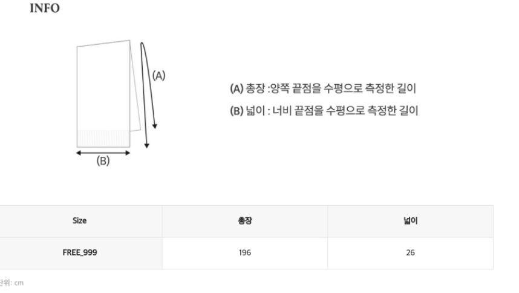This screenshot has width=519, height=293.
Task: Select the (A) 총장 description line
Action: (x=323, y=89)
